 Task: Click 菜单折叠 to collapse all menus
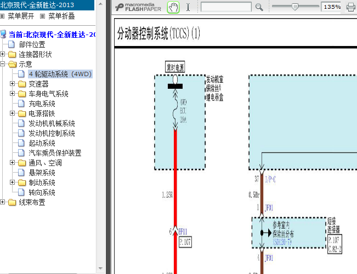(61, 16)
